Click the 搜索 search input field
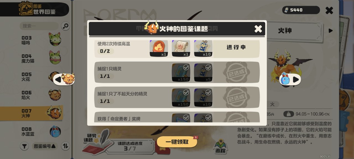Viewport: 354px width, 159px height. pyautogui.click(x=39, y=26)
